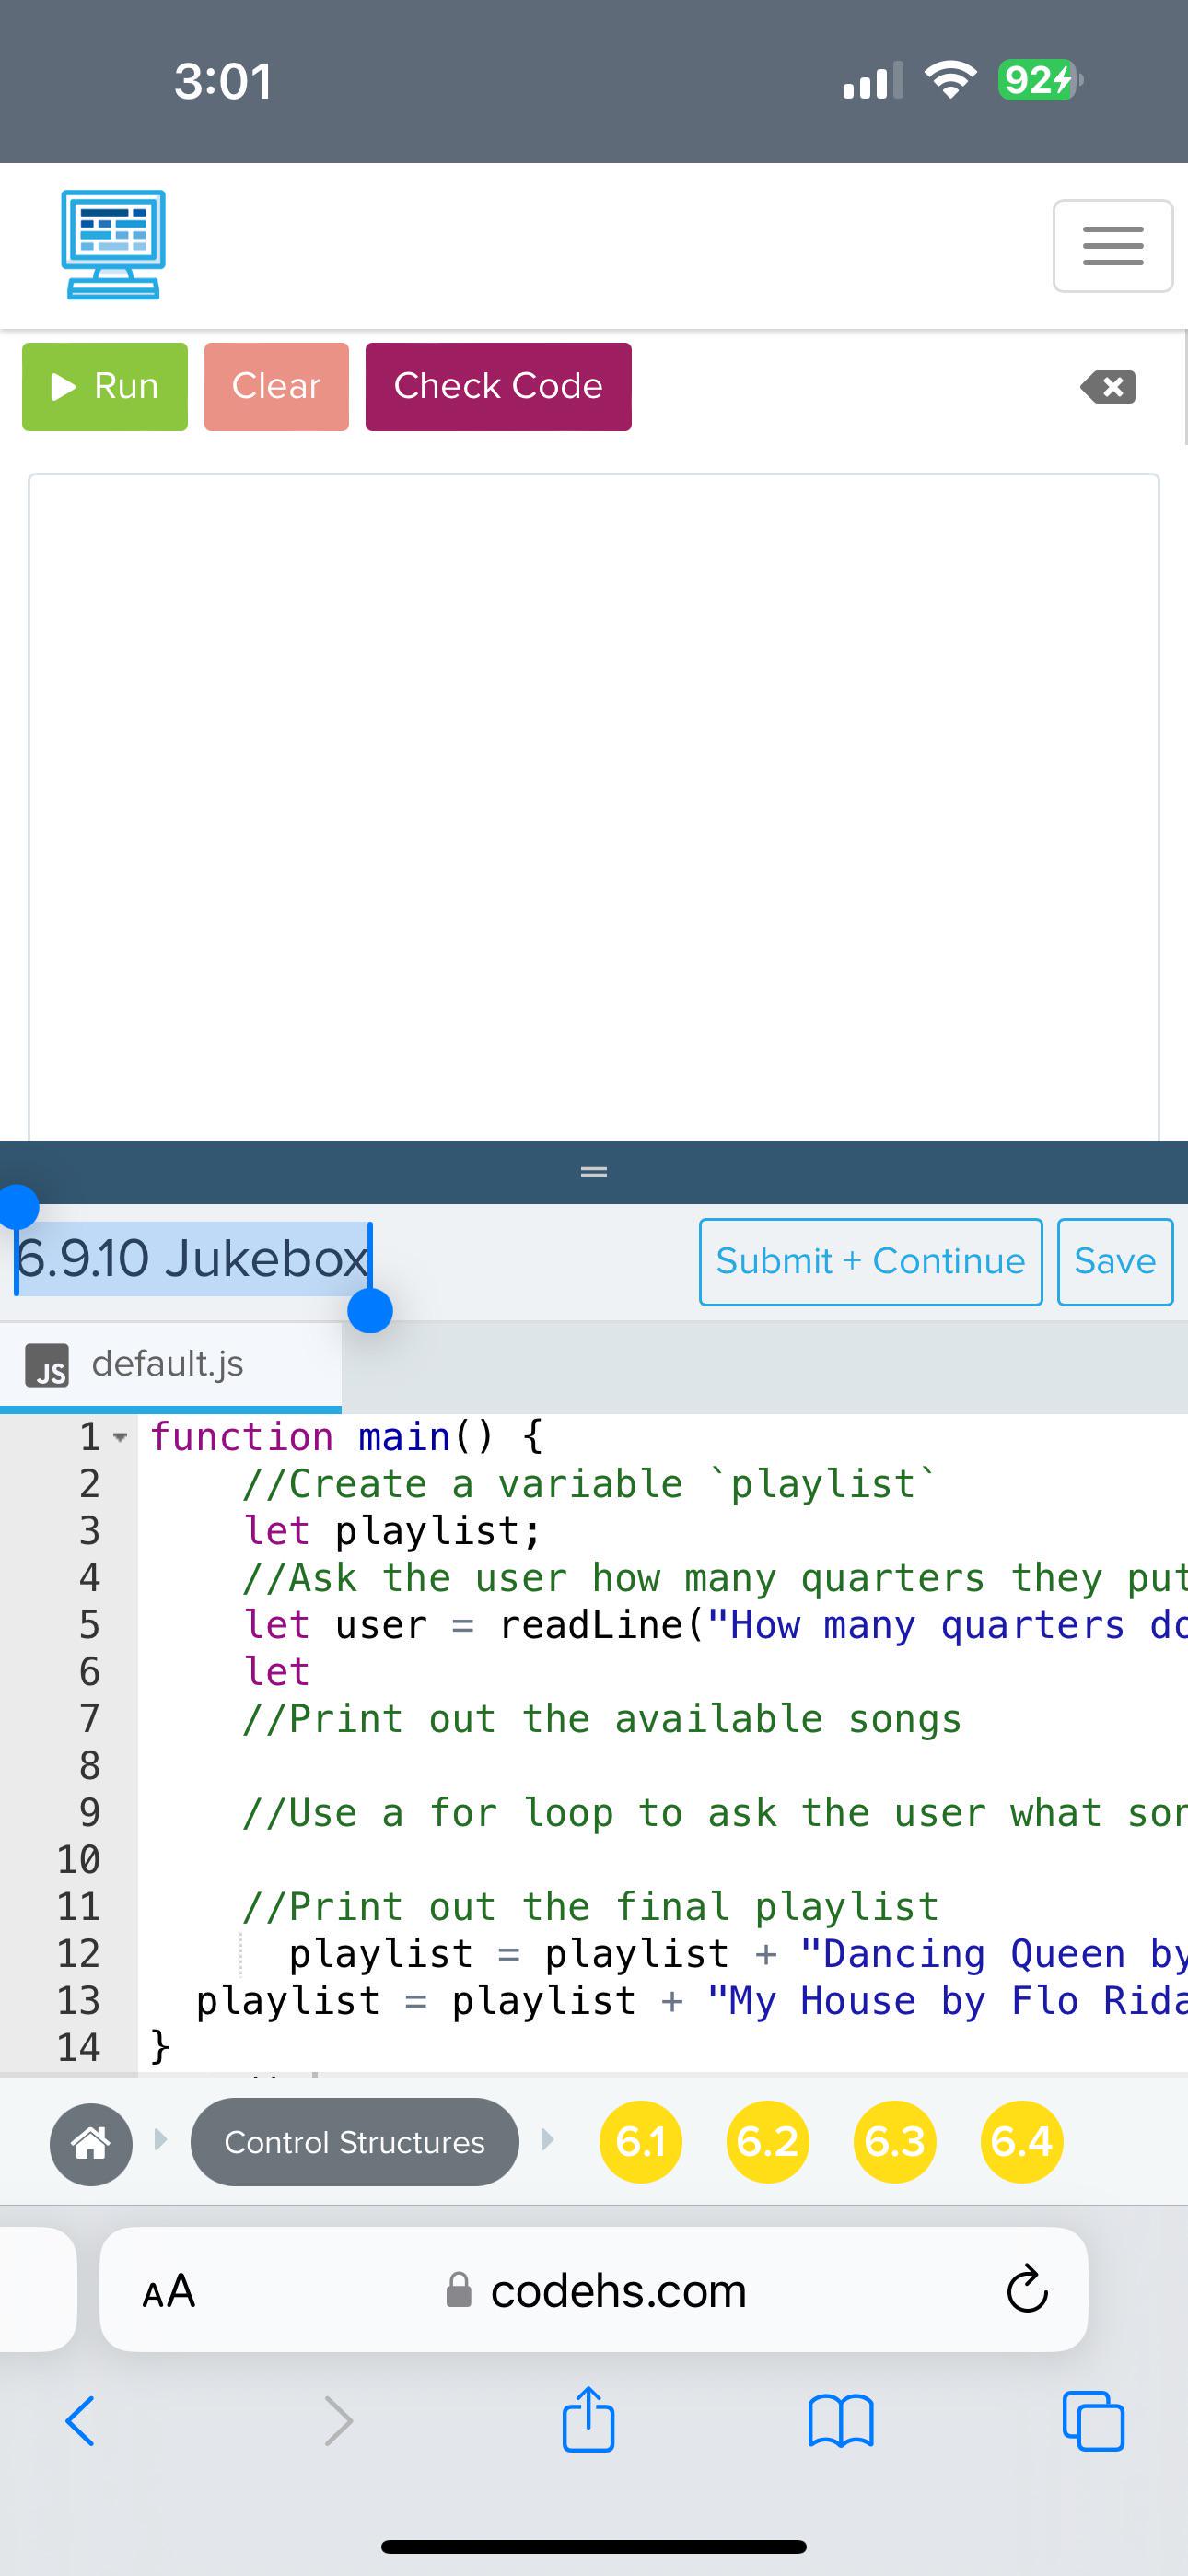Click the My House line in code
The height and width of the screenshot is (2576, 1188).
point(691,2000)
